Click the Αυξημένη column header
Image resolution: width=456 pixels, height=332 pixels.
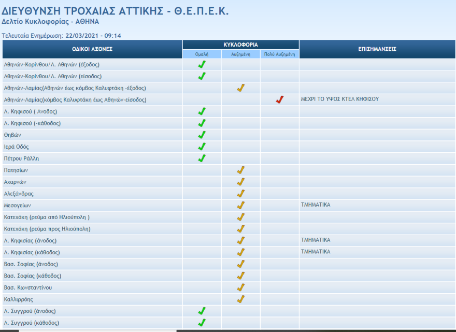click(241, 54)
